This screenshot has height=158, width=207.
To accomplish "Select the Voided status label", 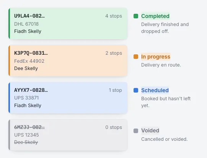I will coord(150,130).
